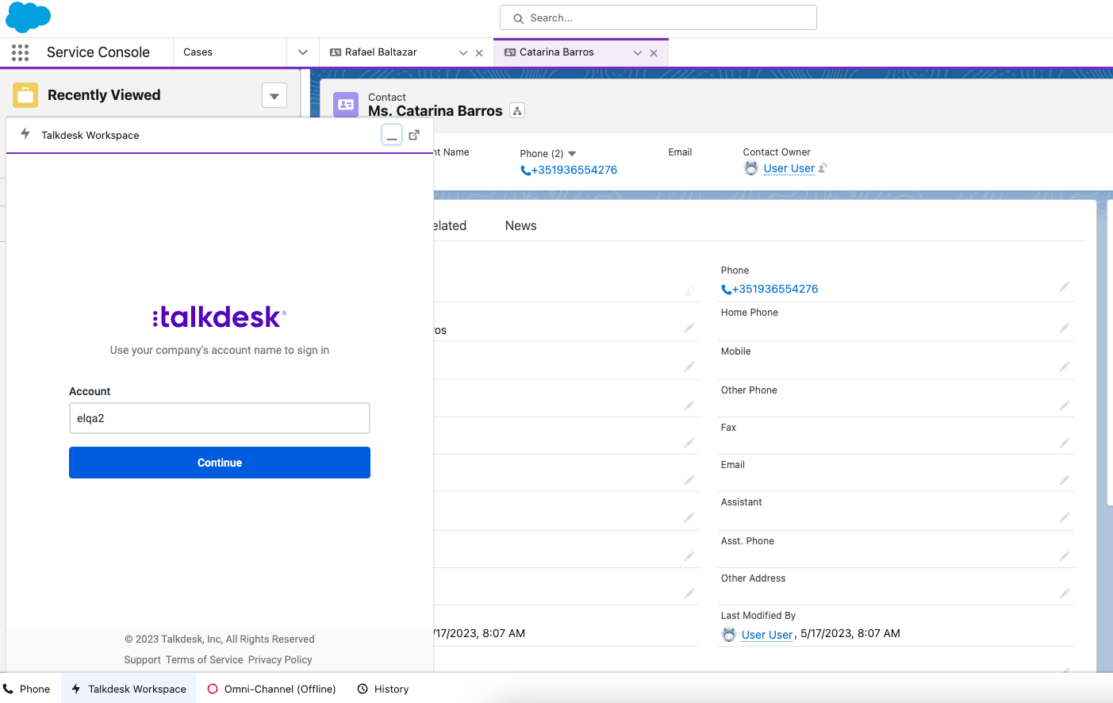1113x703 pixels.
Task: Click the User User avatar in Last Modified By
Action: pos(729,634)
